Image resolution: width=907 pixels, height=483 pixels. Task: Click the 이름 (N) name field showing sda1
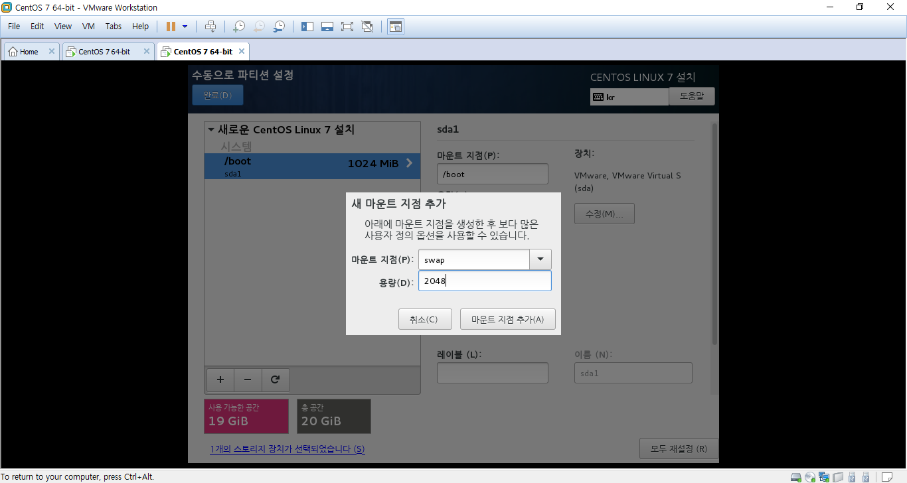(633, 373)
